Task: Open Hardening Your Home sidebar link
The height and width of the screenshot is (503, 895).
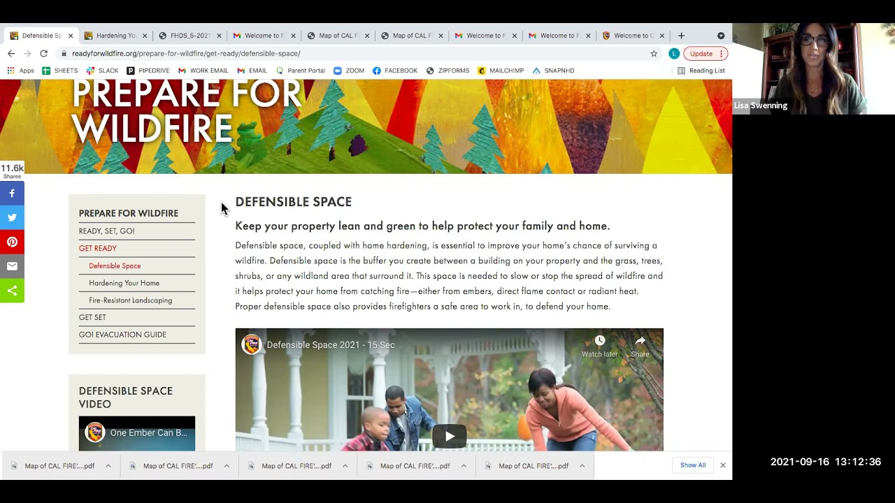Action: 124,283
